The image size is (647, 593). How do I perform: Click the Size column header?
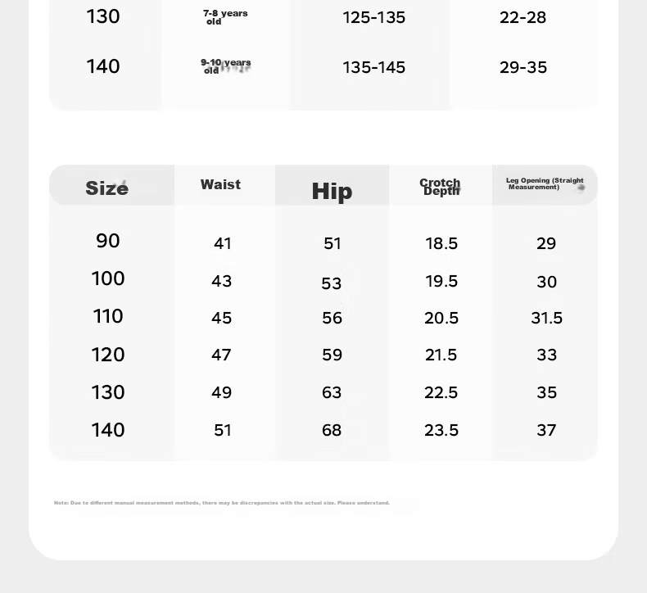[x=106, y=188]
